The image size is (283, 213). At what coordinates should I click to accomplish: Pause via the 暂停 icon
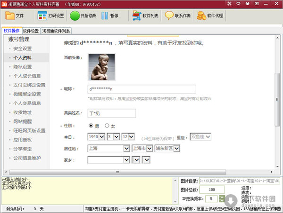tap(105, 16)
